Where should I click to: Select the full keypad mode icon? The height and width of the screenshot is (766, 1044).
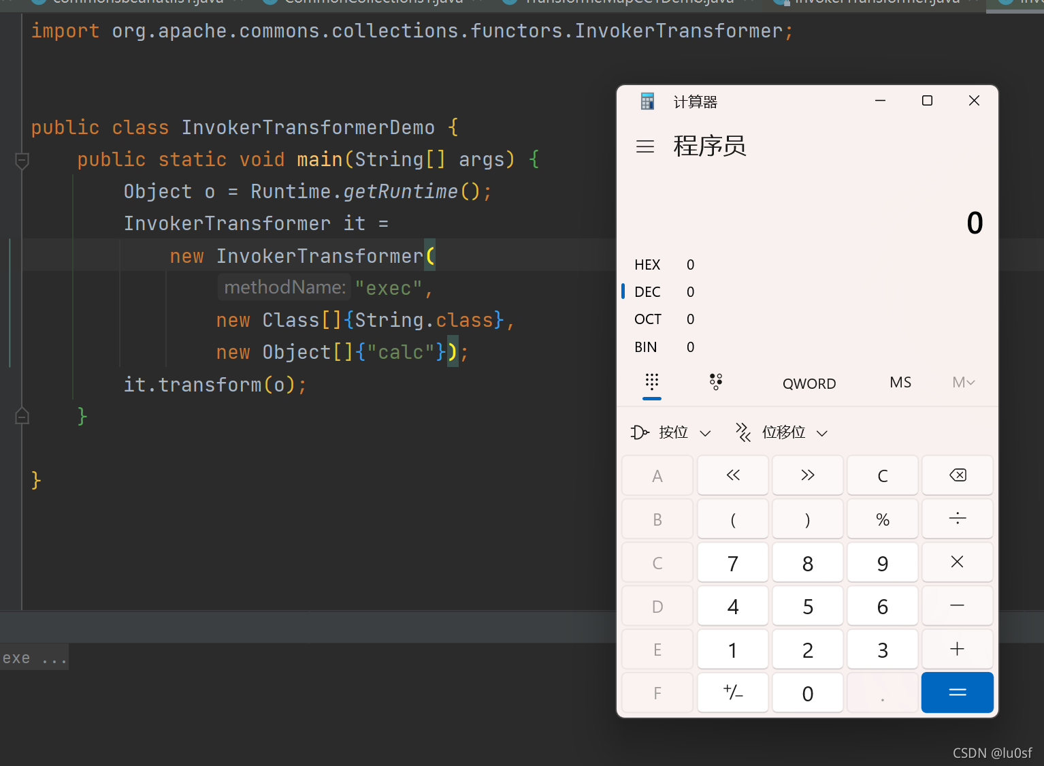(652, 381)
